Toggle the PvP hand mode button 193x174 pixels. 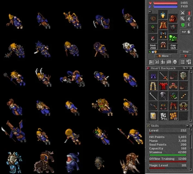[x=186, y=32]
